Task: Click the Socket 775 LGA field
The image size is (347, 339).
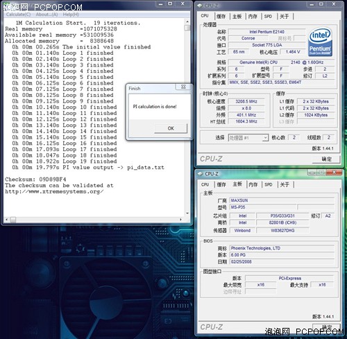Action: pos(266,45)
